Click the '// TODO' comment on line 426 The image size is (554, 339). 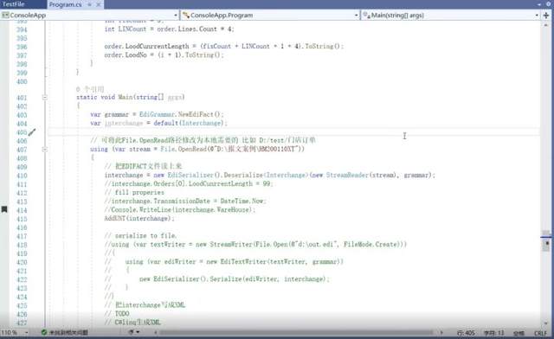coord(117,314)
